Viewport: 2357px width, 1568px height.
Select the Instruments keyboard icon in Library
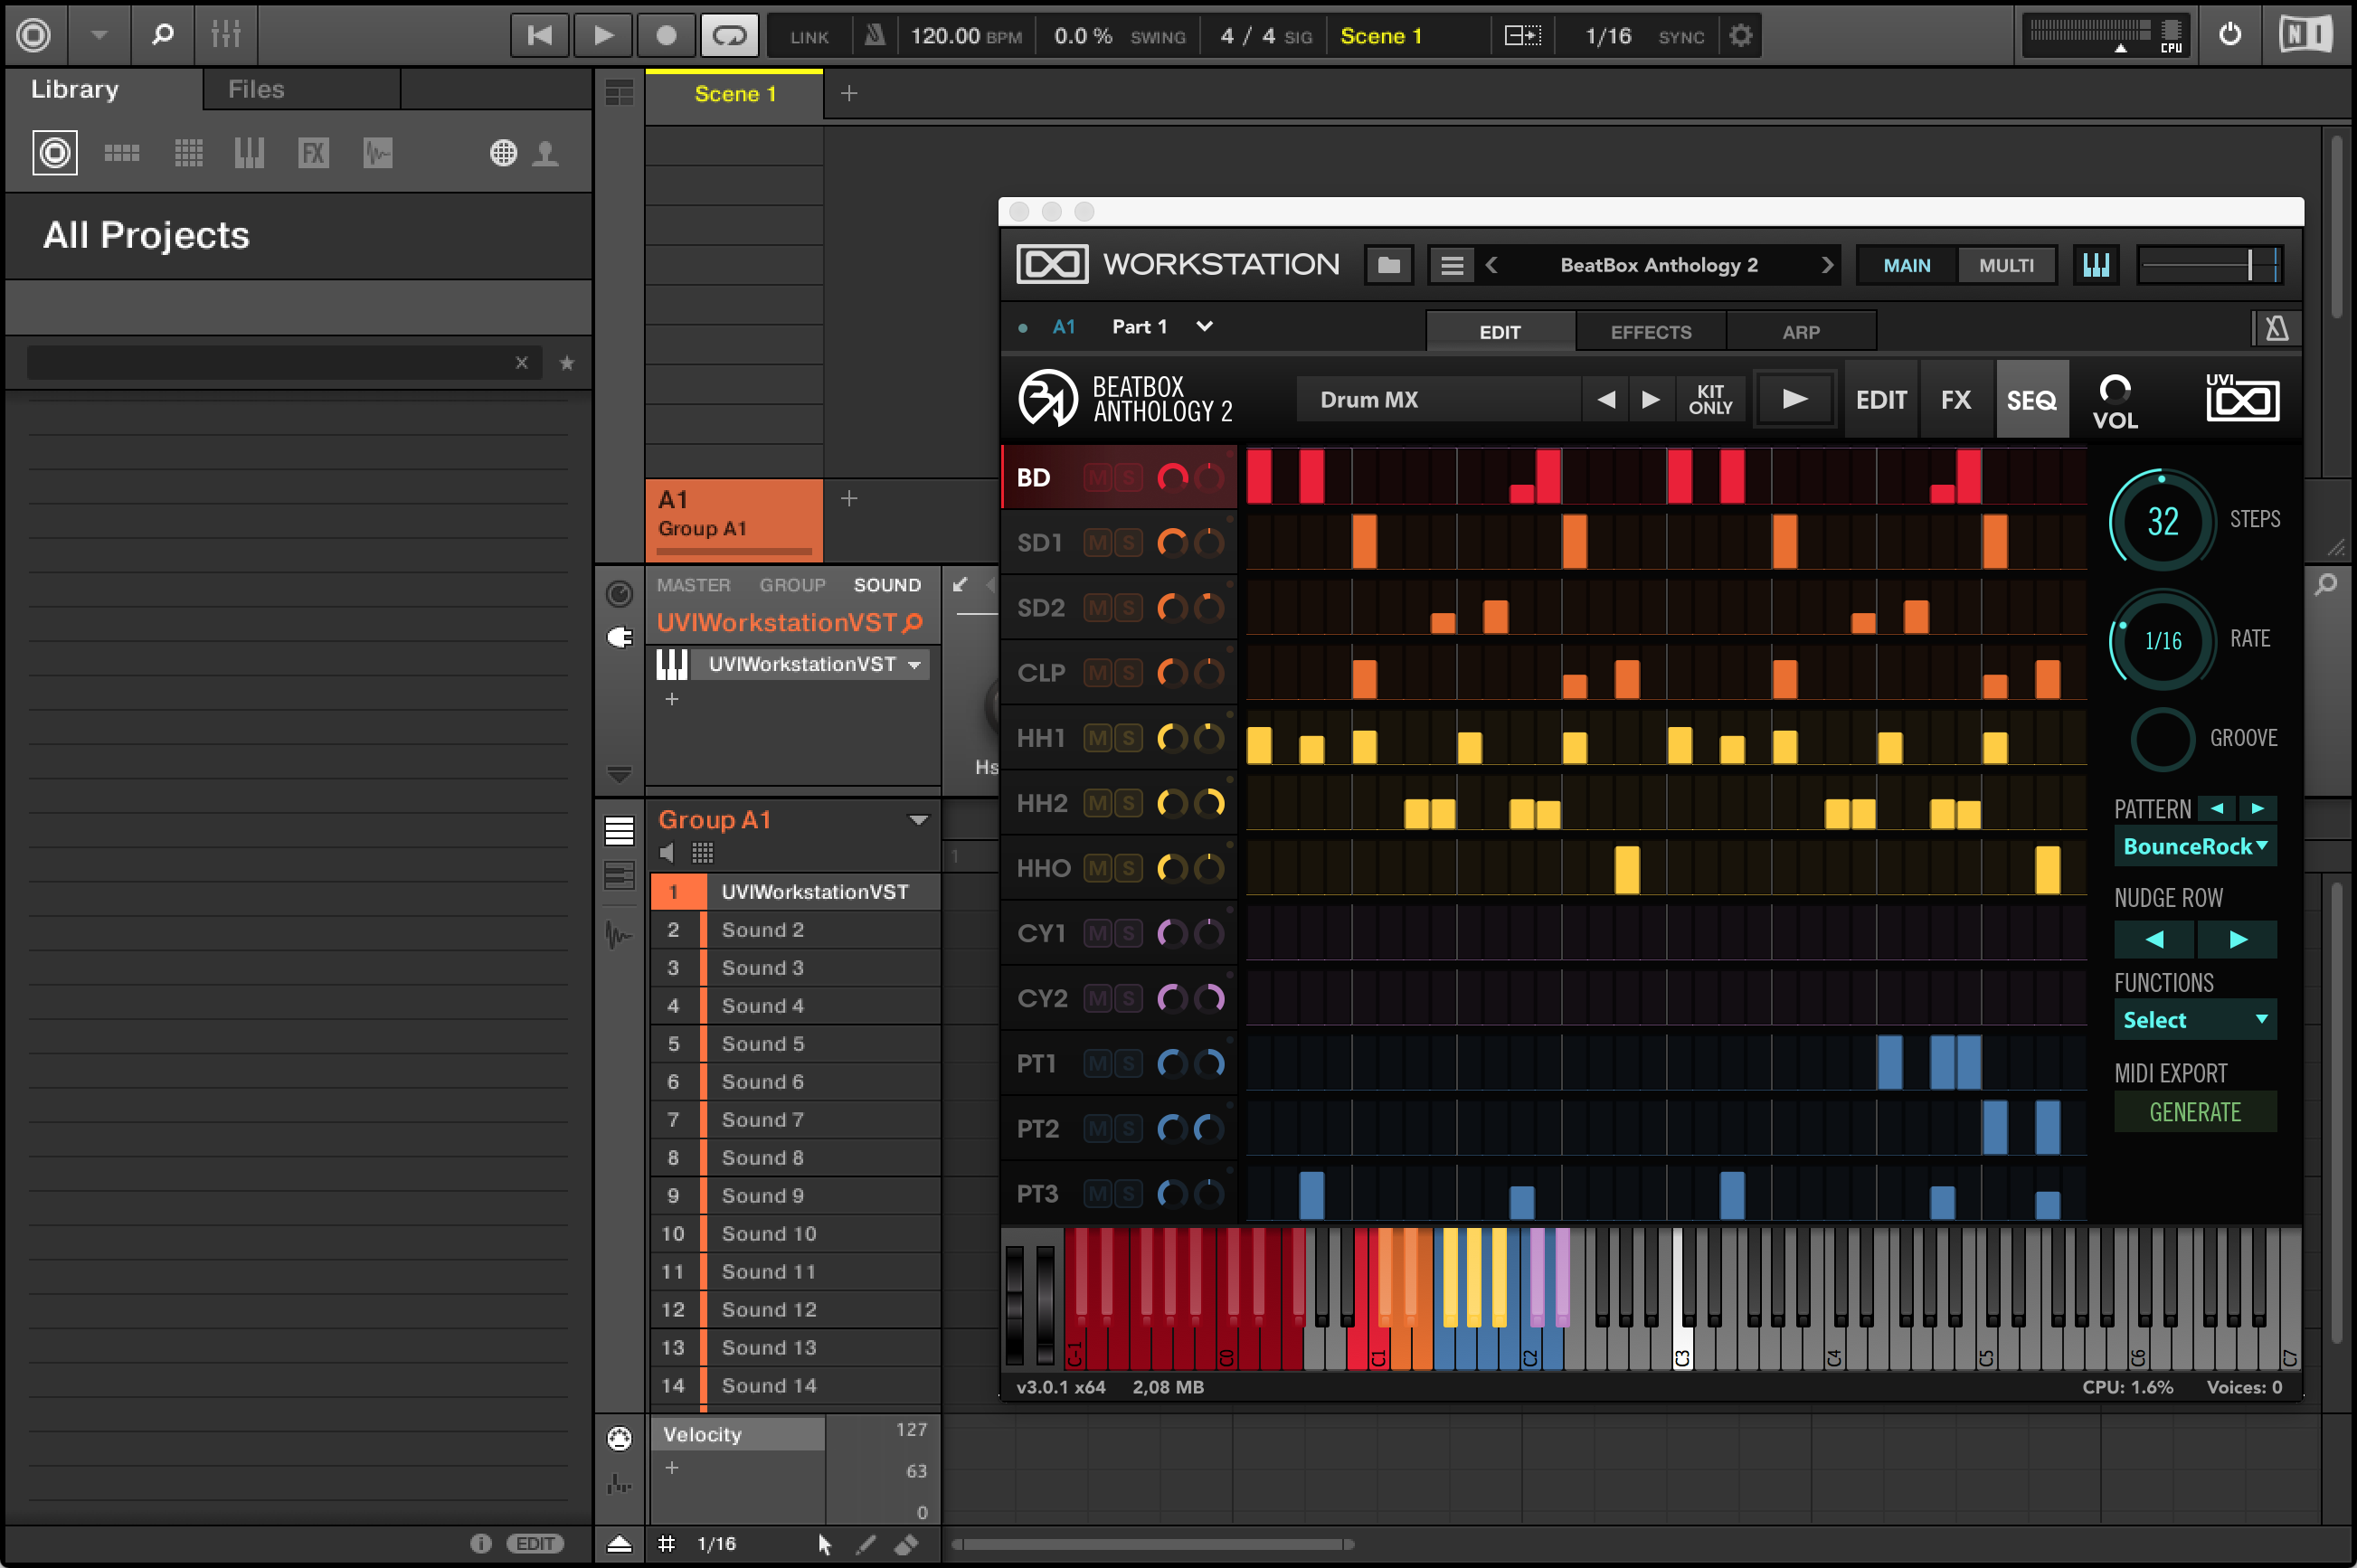coord(250,153)
